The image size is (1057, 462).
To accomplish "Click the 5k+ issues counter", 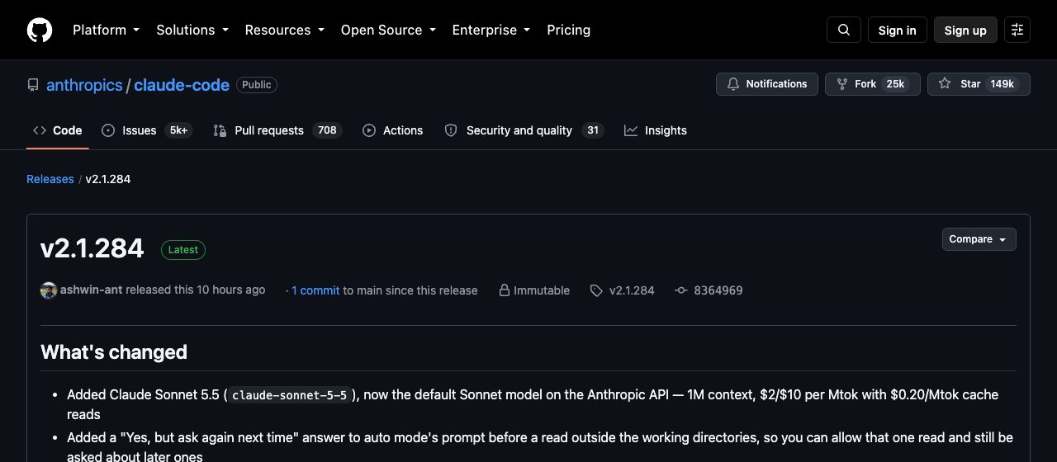I will click(178, 130).
